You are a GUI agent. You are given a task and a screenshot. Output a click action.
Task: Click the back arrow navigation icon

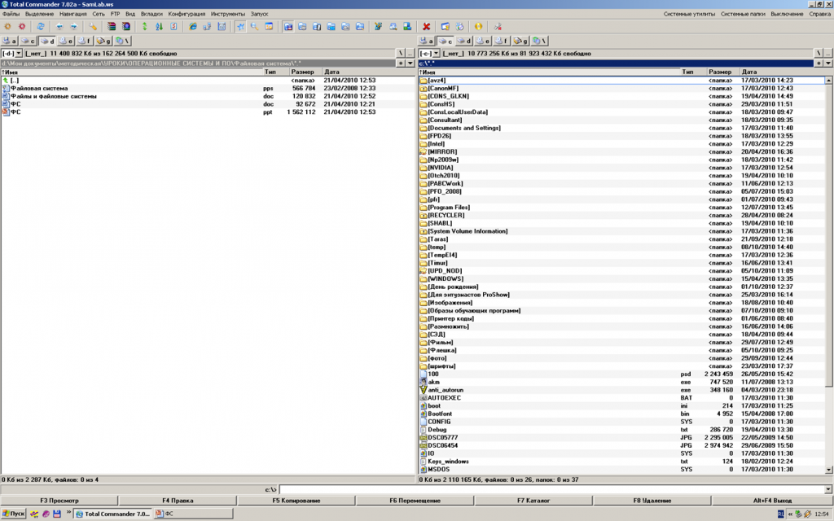pyautogui.click(x=59, y=27)
